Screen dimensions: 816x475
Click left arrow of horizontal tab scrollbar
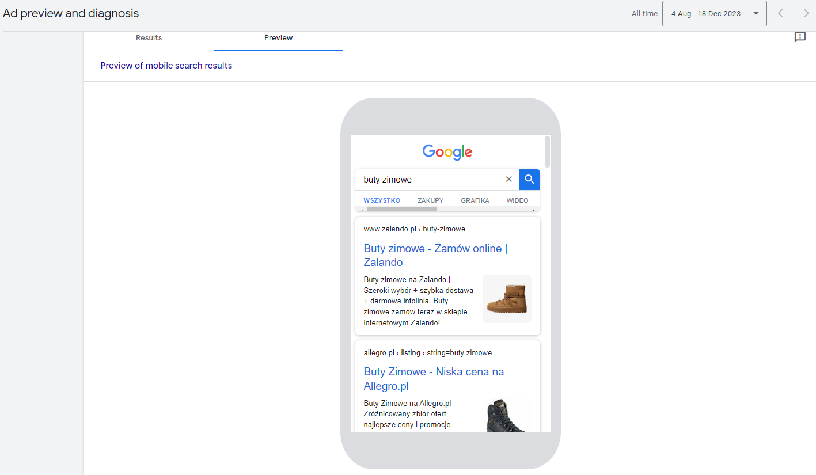[x=362, y=210]
